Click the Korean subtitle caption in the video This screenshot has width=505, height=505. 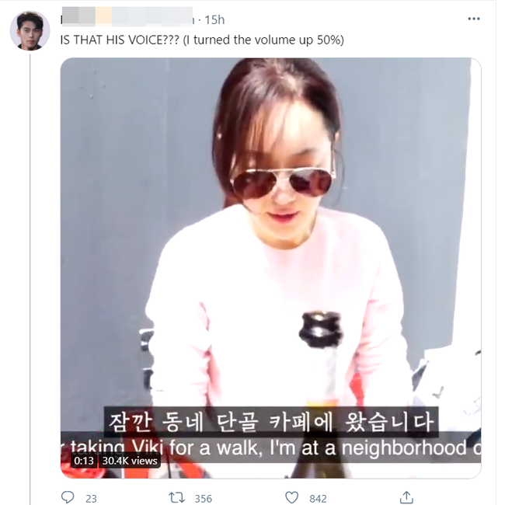click(x=271, y=422)
